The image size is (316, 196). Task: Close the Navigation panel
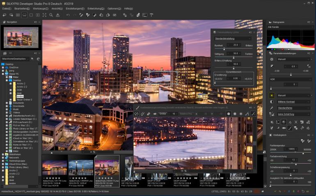[39, 22]
